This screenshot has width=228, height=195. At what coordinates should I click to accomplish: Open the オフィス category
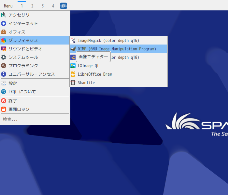point(35,32)
